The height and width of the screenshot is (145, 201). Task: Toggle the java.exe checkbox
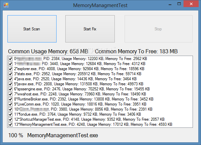click(x=10, y=79)
